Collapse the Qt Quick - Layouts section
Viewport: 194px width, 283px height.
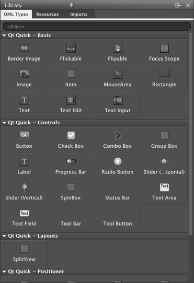click(4, 236)
